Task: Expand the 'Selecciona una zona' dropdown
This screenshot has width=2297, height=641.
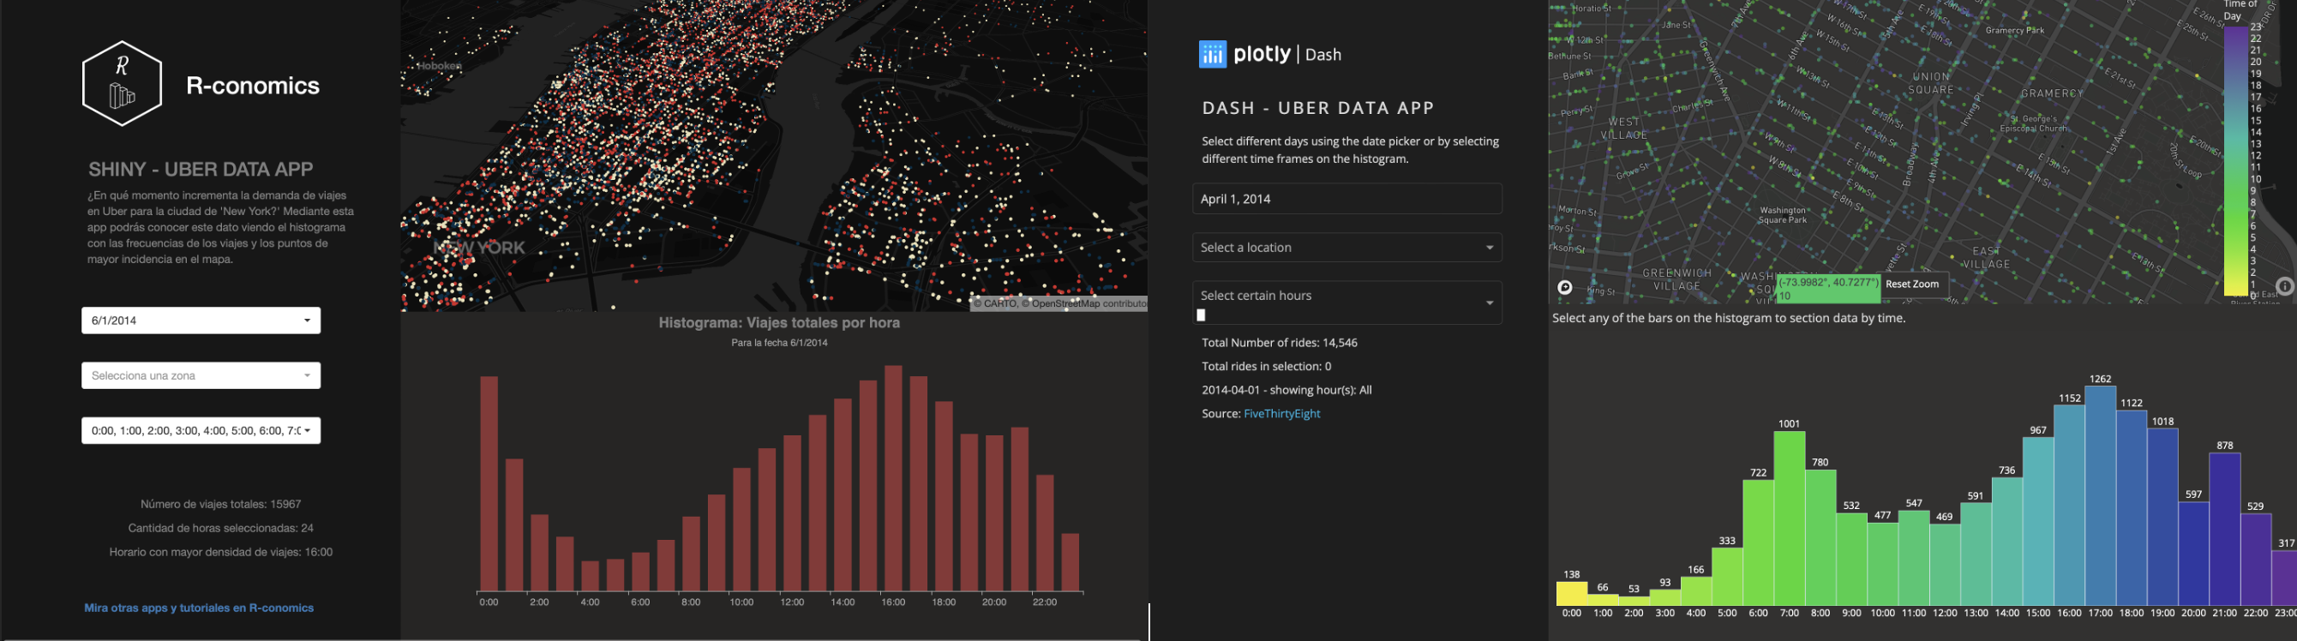Action: point(201,375)
